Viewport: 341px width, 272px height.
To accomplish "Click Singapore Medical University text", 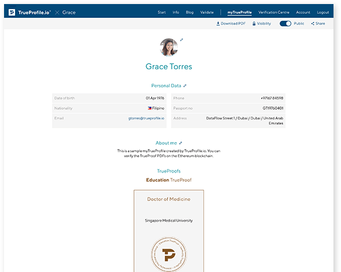I will 169,221.
